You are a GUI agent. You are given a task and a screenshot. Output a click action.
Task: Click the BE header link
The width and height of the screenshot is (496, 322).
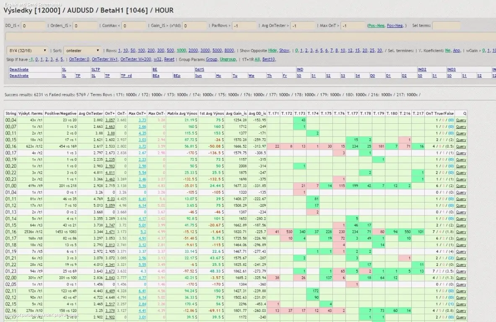[x=155, y=70]
